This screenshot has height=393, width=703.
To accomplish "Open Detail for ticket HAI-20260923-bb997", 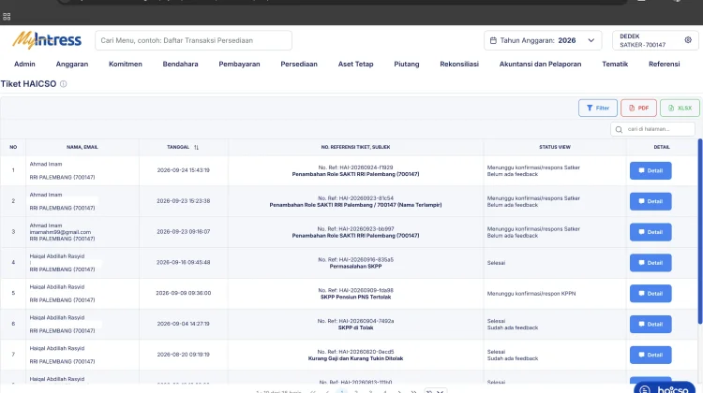I will coord(651,232).
